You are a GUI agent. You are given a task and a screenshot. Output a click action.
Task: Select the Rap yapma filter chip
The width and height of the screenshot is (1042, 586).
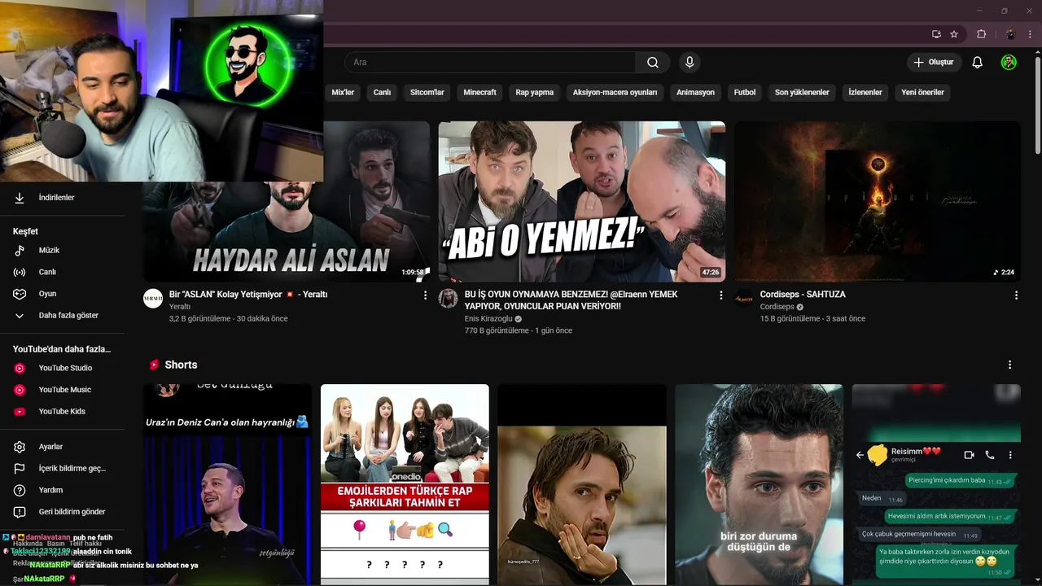pos(535,93)
